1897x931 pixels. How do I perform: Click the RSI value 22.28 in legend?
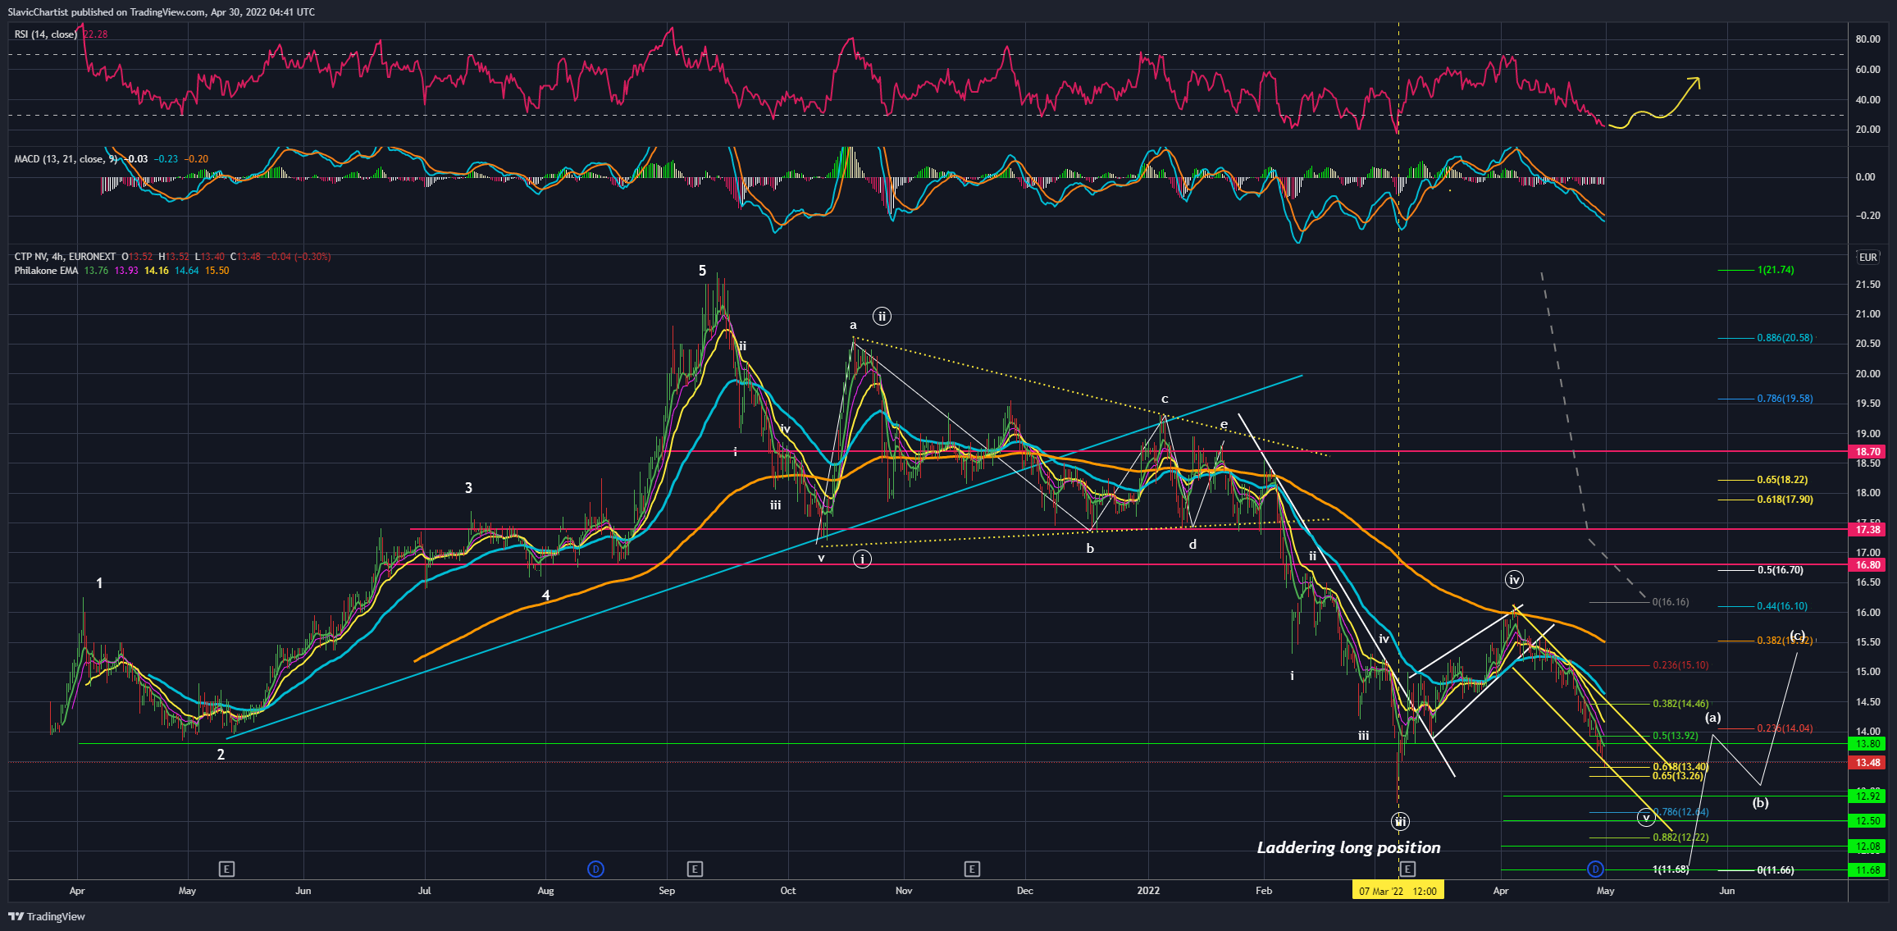(95, 34)
